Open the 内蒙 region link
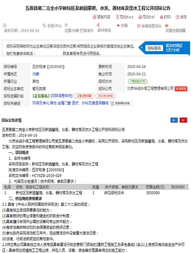 pyautogui.click(x=36, y=74)
